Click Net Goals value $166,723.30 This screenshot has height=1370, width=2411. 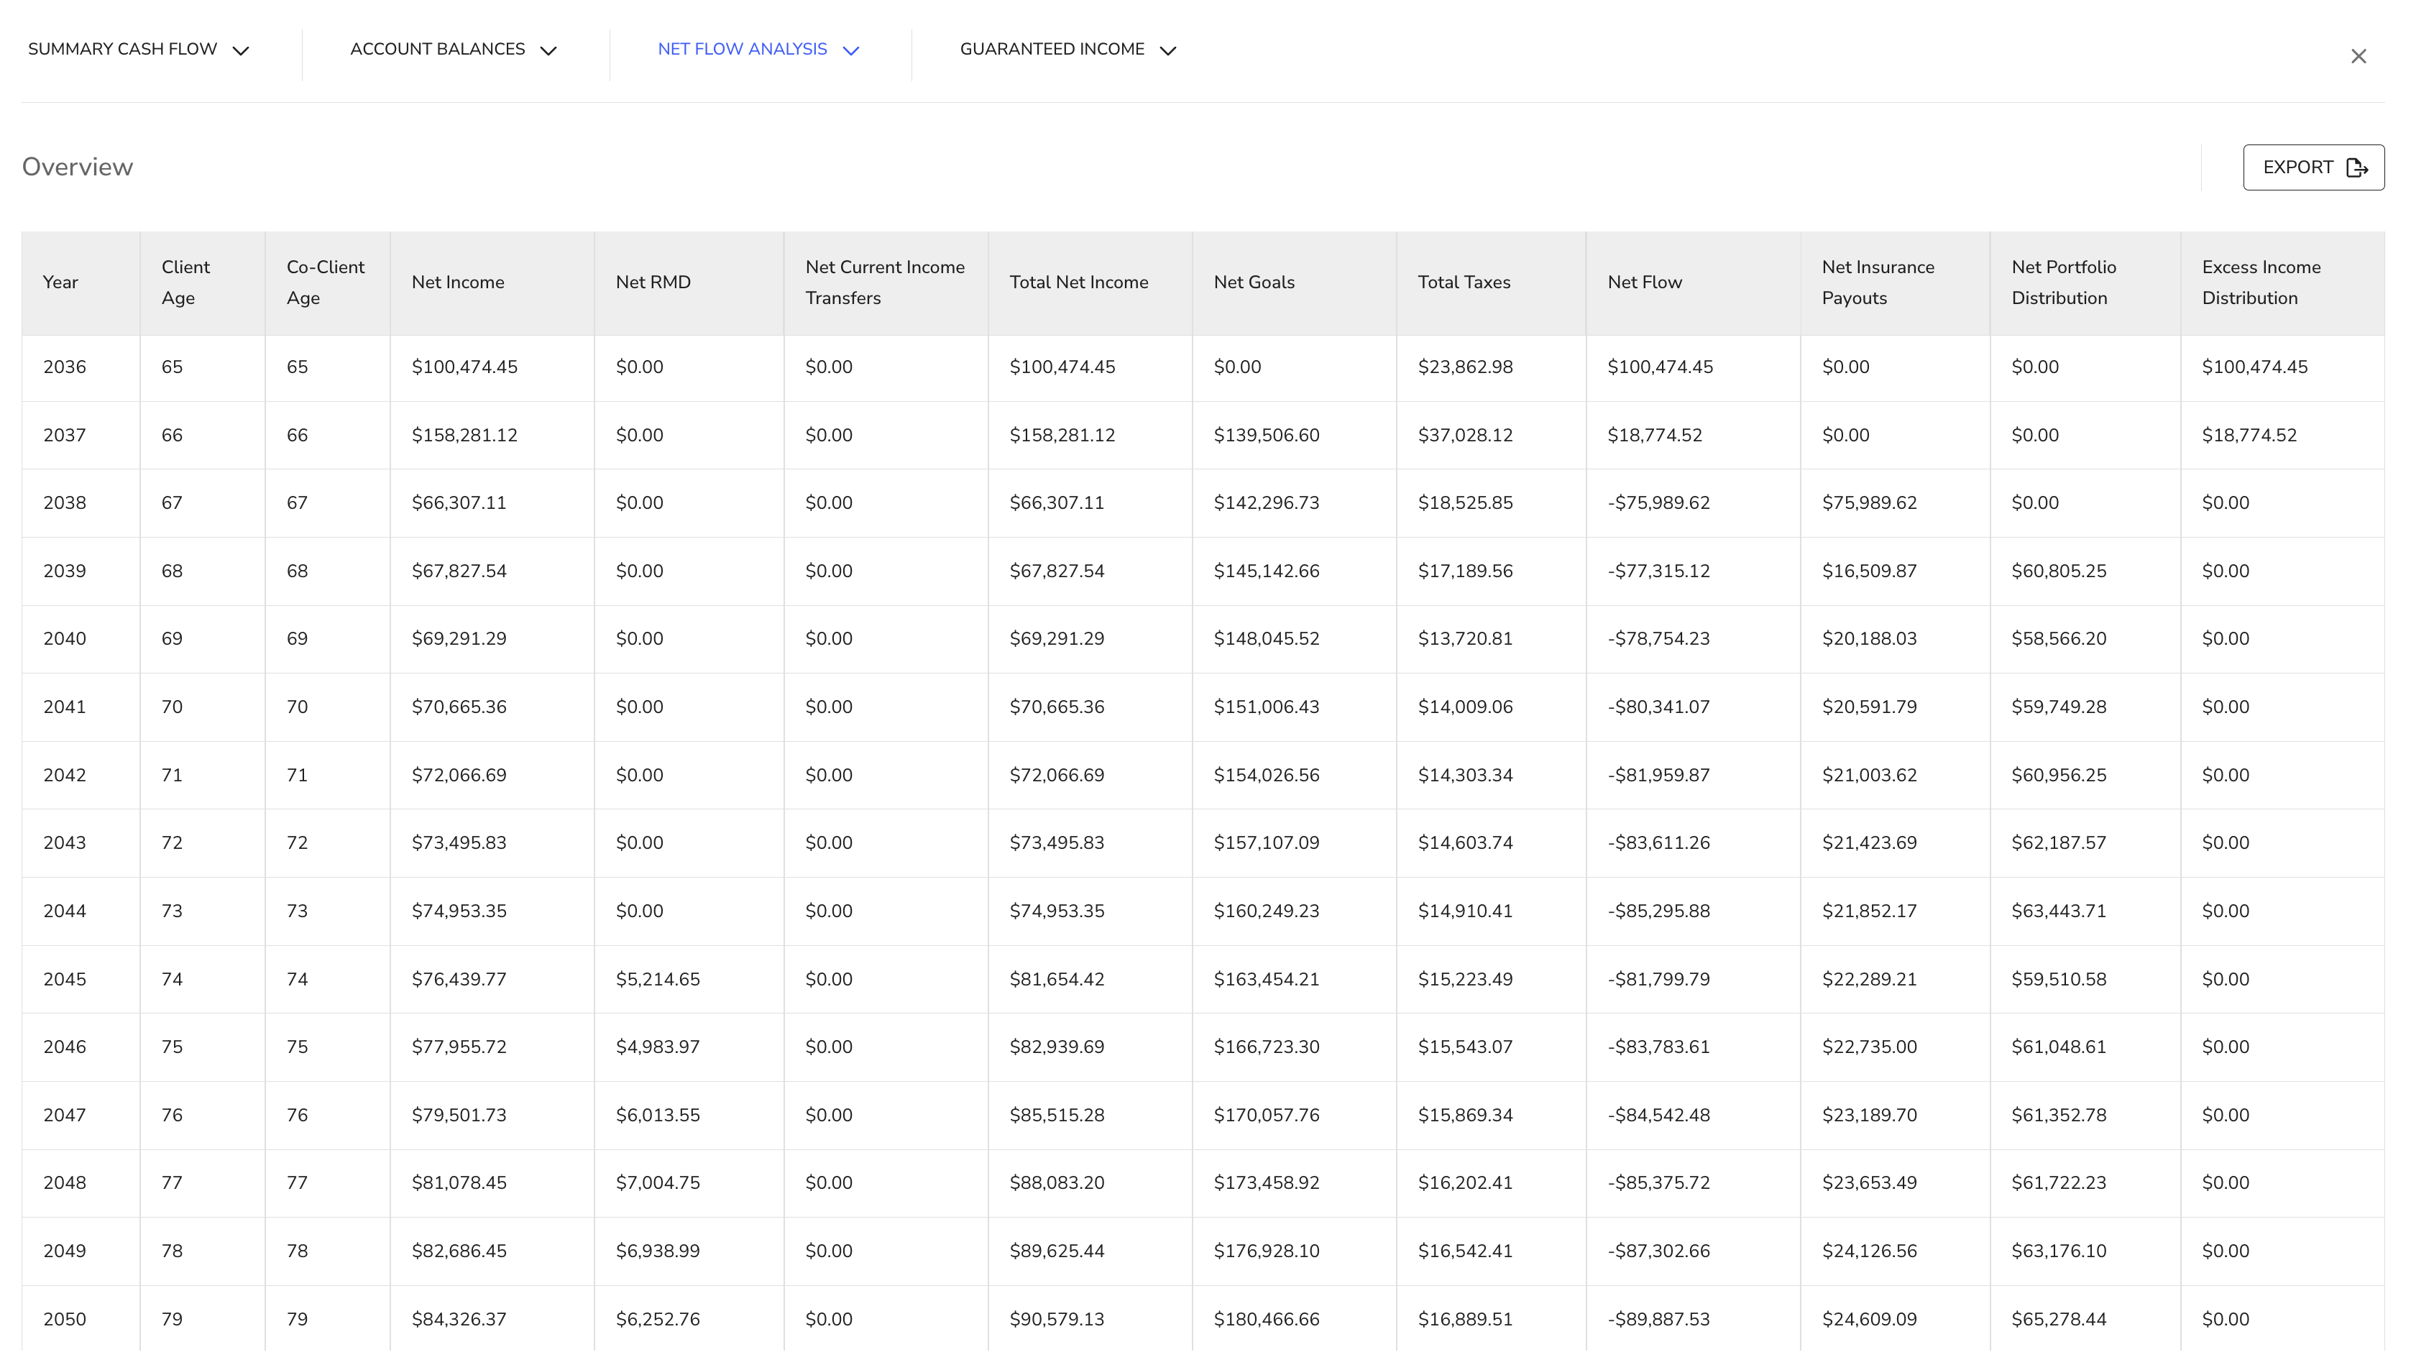[1266, 1047]
